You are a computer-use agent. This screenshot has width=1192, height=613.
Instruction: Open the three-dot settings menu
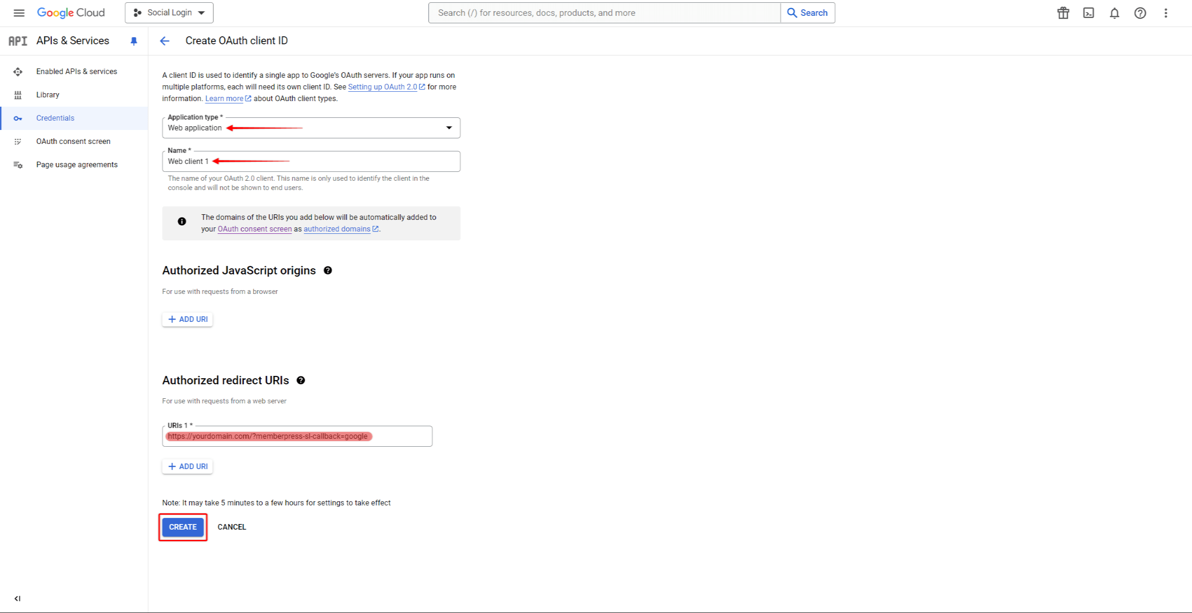tap(1165, 13)
